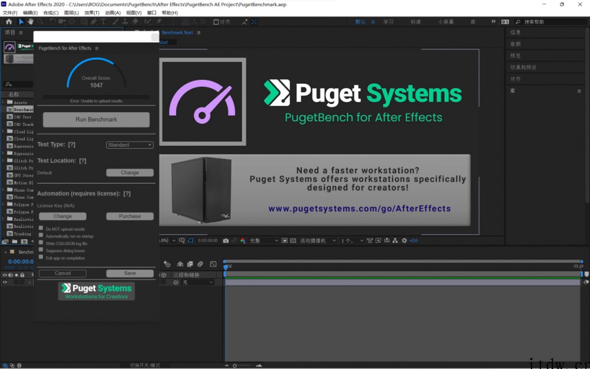
Task: Click the motion blur enable icon in timeline
Action: (200, 264)
